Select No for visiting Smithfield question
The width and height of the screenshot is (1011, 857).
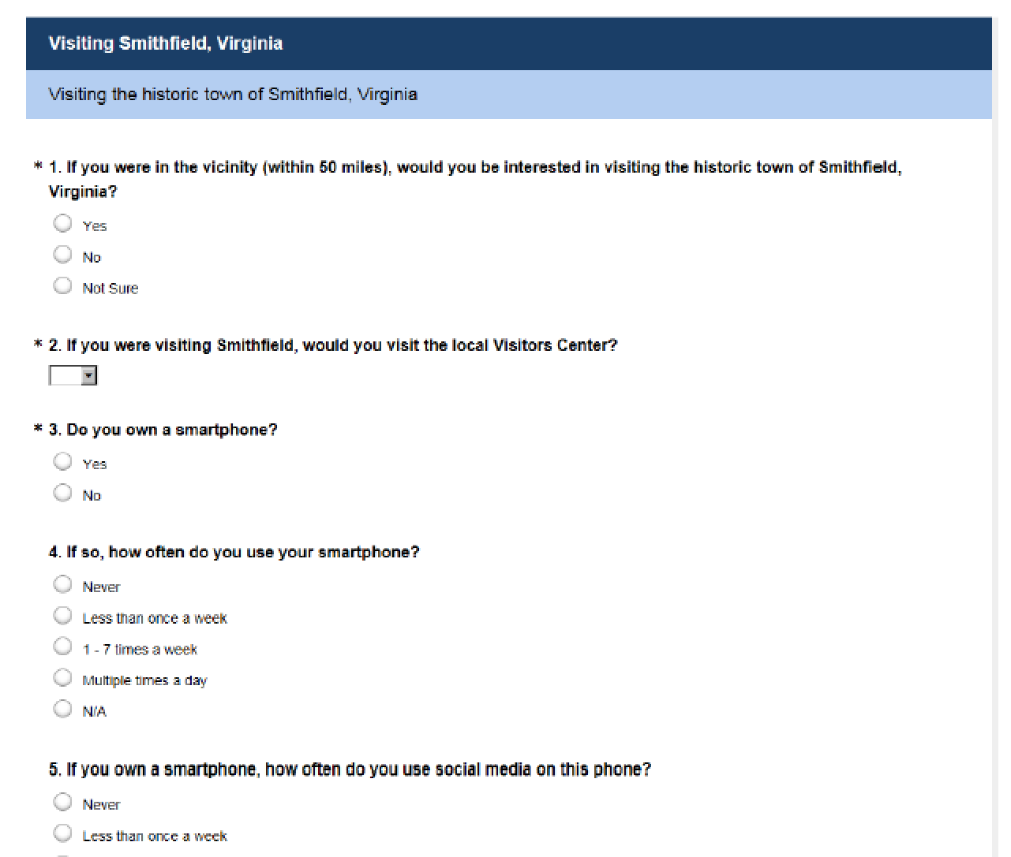(x=62, y=254)
